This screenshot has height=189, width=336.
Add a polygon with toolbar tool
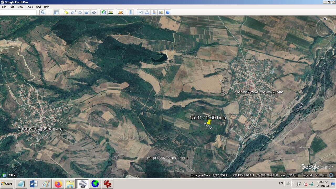coord(73,12)
